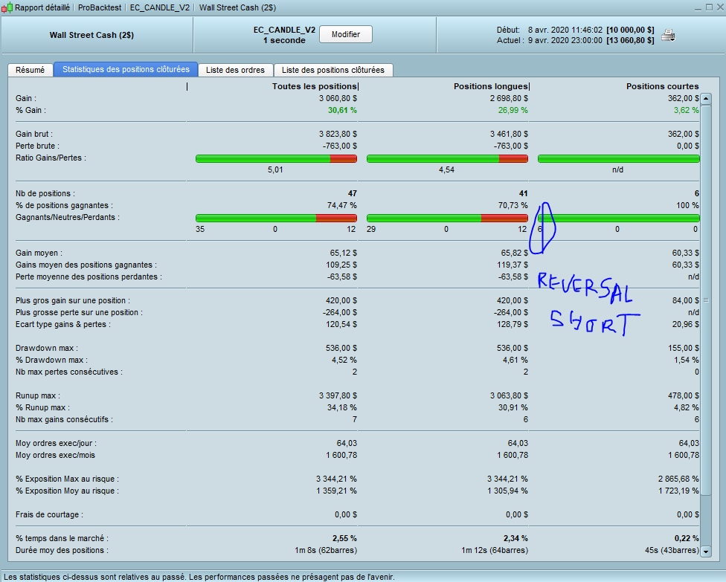Click the scrollbar down arrow
The width and height of the screenshot is (726, 582).
coord(706,551)
